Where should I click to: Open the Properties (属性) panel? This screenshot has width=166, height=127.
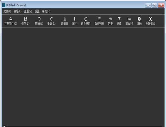coord(74,21)
